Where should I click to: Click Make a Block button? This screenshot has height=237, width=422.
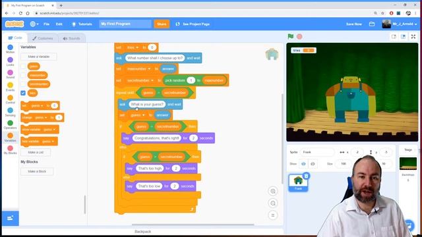tap(37, 171)
